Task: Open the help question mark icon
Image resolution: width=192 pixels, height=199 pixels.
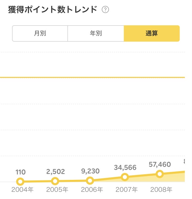Action: pyautogui.click(x=105, y=9)
